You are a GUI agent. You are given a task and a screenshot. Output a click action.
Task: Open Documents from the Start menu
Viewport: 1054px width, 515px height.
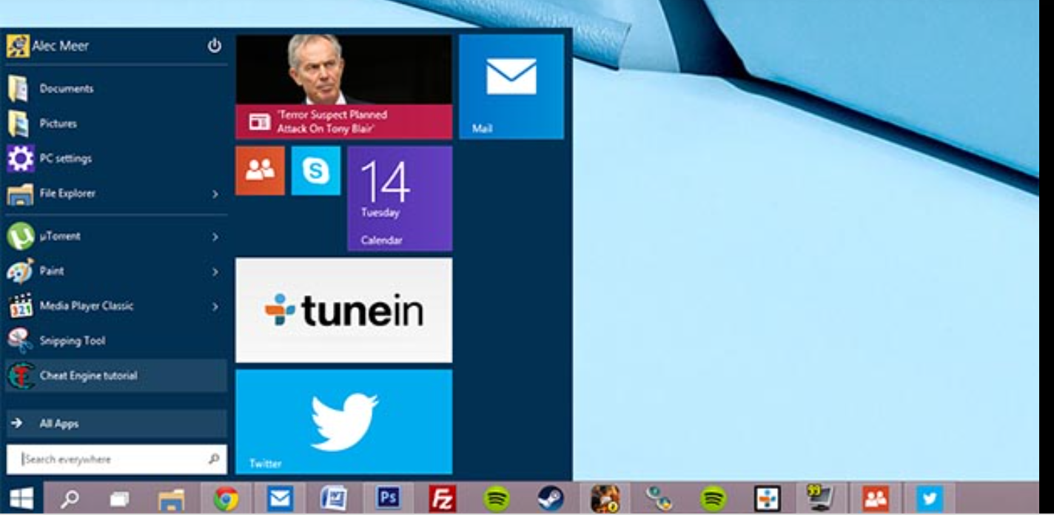point(116,89)
